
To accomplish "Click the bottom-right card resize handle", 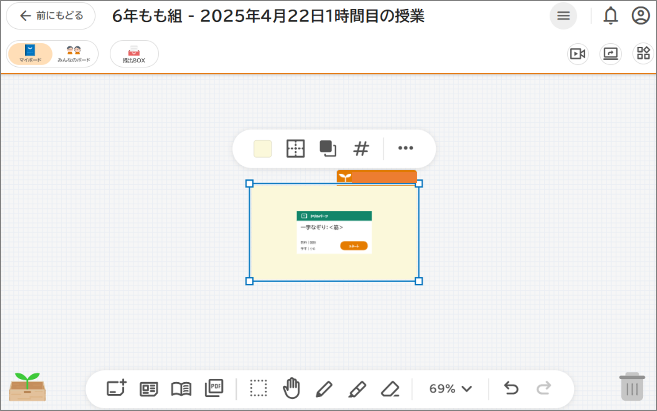I will pyautogui.click(x=419, y=281).
